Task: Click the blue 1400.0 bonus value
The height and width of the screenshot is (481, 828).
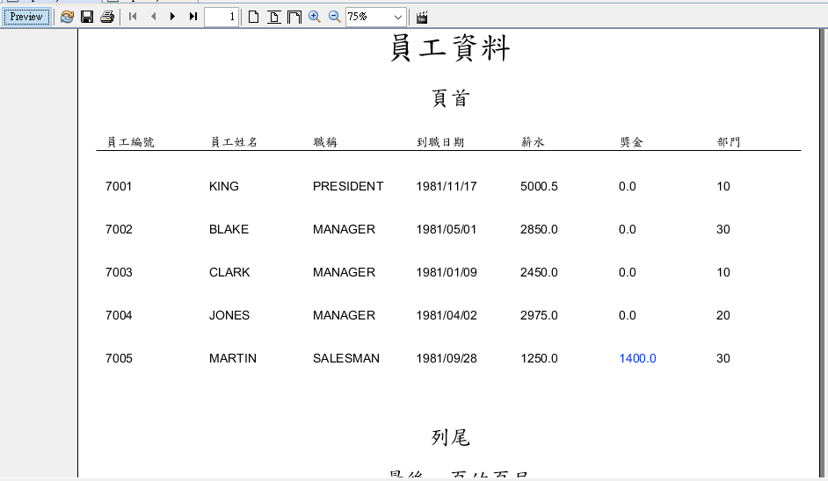Action: tap(637, 358)
